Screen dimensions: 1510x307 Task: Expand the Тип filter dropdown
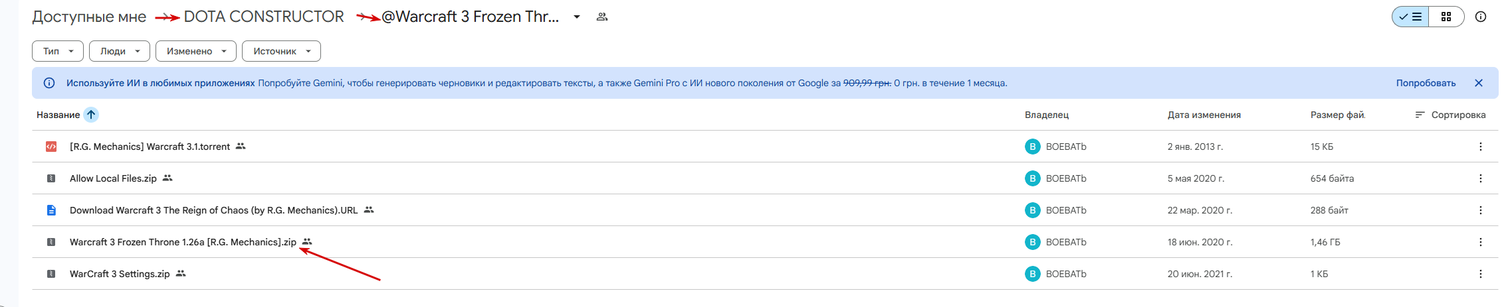pos(58,51)
